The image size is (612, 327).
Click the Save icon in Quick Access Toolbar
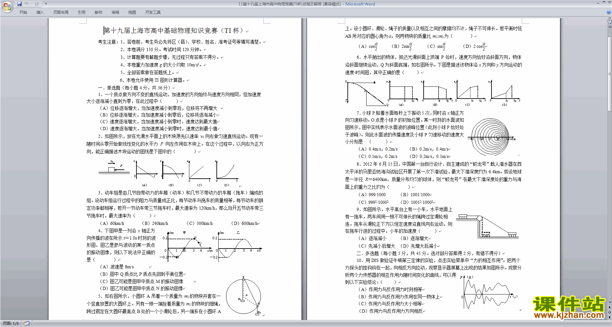click(x=19, y=4)
